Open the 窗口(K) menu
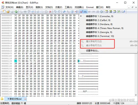Screen dimensions: 138x105 100,7
